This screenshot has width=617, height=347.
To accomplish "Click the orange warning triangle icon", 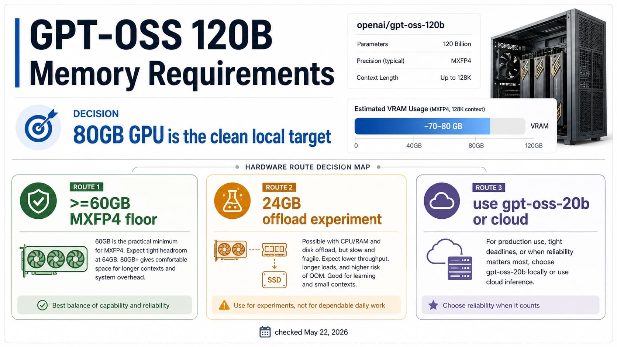I will (x=224, y=305).
